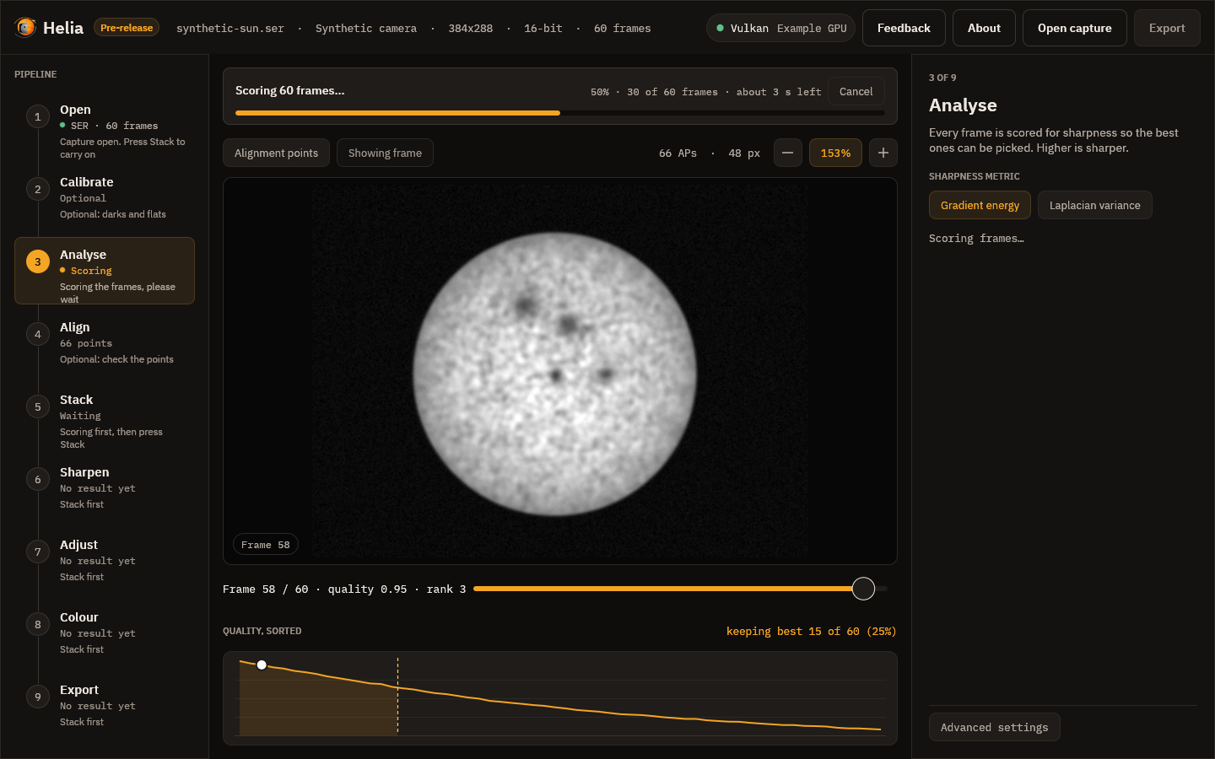
Task: Click Open capture button
Action: [x=1074, y=28]
